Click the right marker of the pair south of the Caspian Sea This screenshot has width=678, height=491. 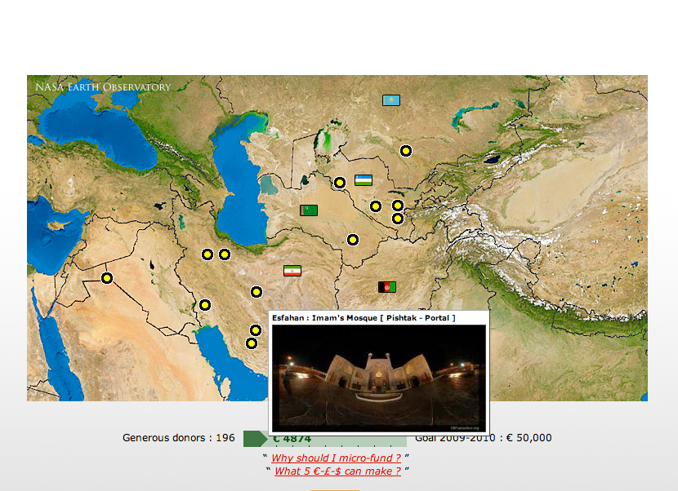225,254
